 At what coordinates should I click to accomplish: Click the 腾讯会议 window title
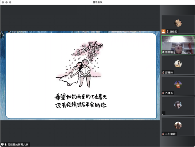tap(97, 2)
